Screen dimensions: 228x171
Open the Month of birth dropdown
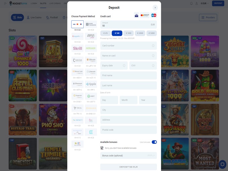pos(128,100)
